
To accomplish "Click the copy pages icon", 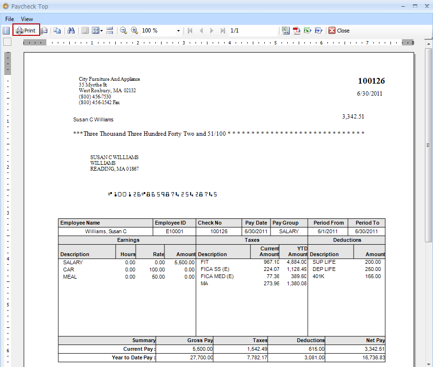I will point(57,31).
